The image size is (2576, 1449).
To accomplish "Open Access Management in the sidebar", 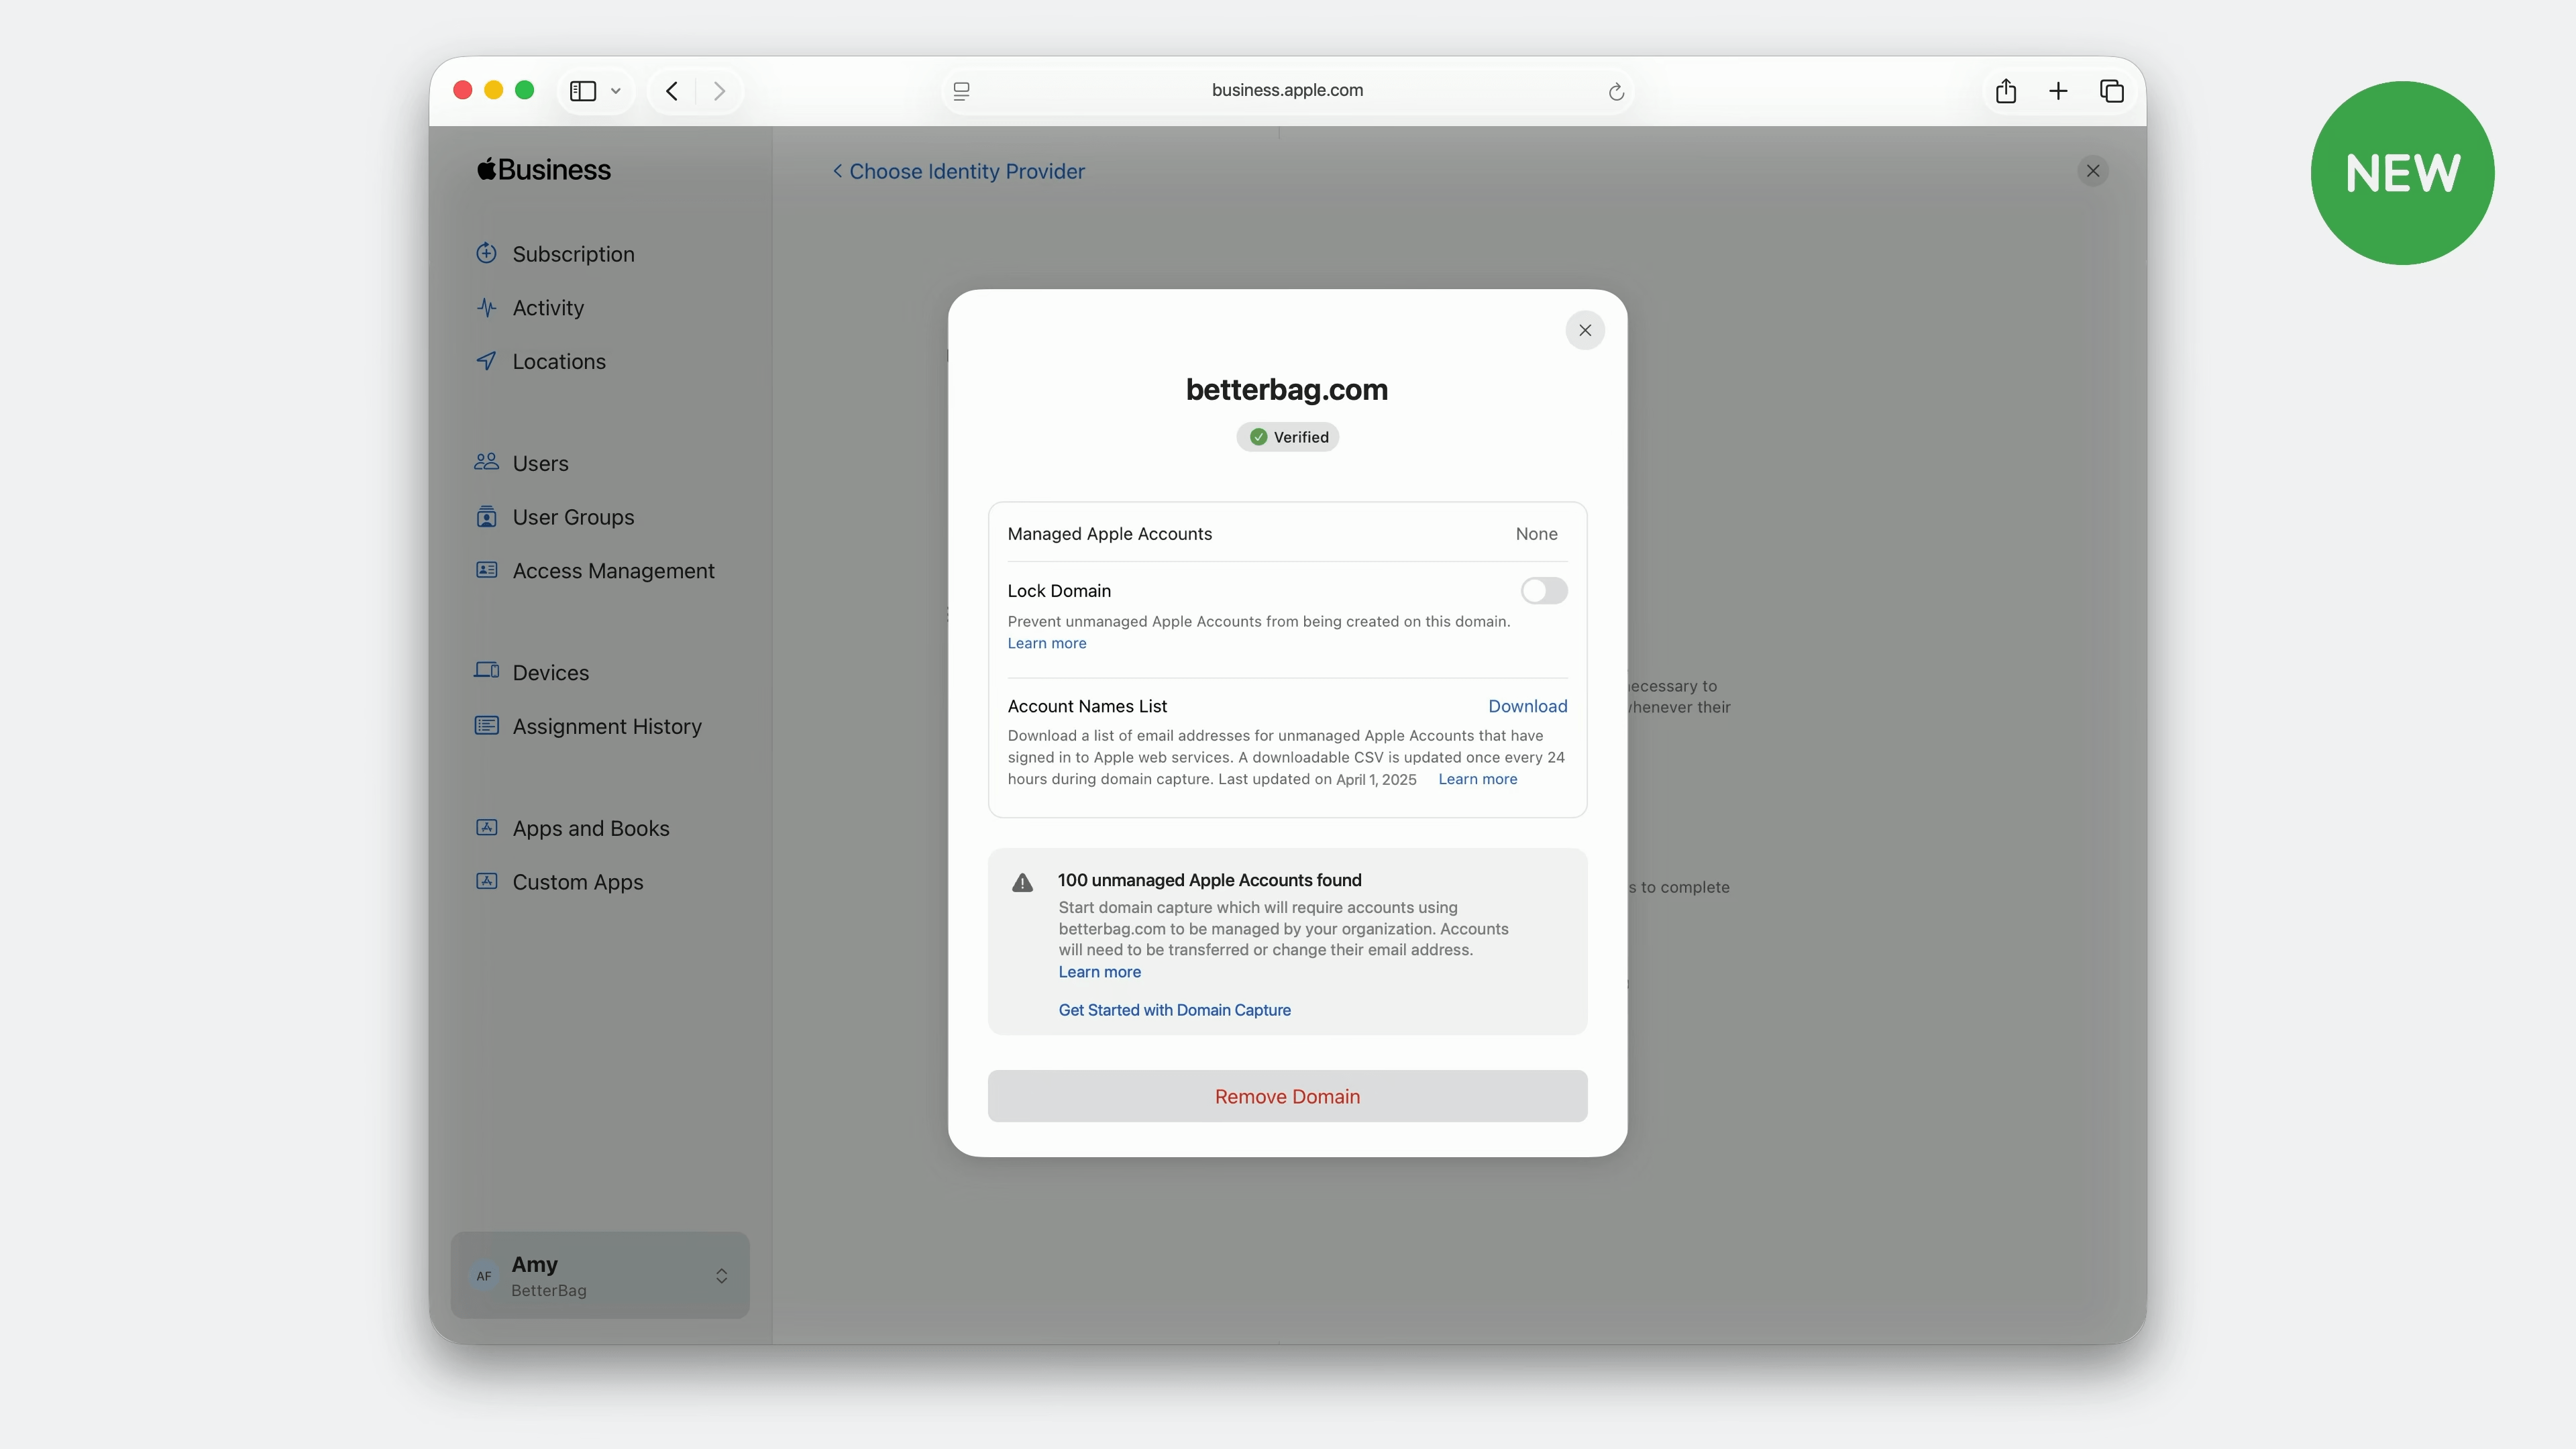I will [613, 571].
